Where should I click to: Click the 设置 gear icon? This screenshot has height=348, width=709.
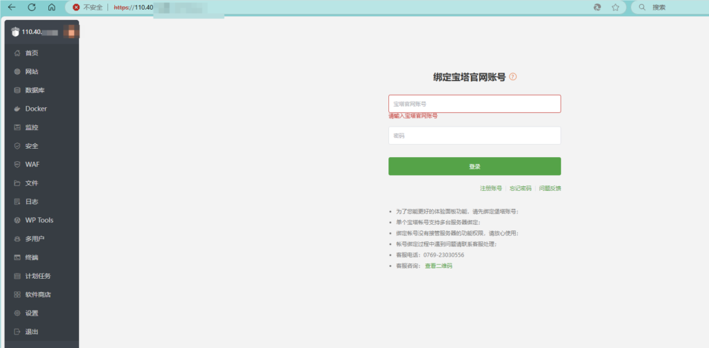pos(17,313)
